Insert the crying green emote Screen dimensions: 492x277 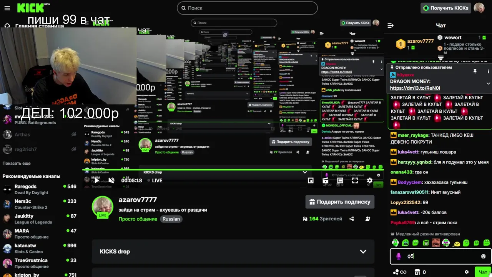[405, 243]
